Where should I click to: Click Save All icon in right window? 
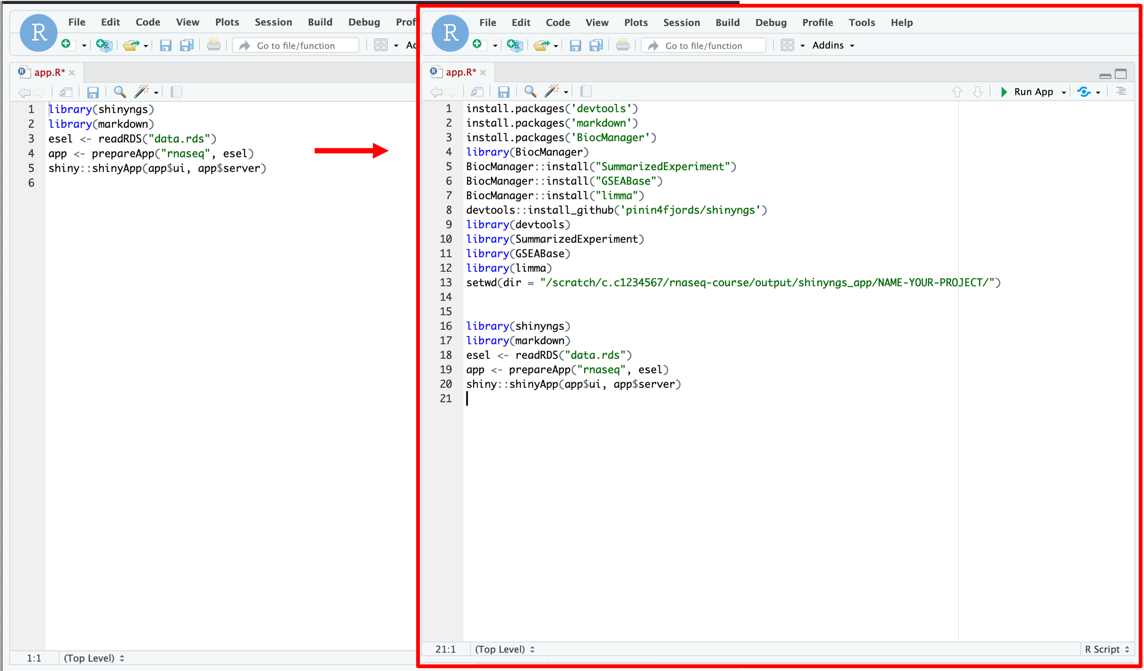(596, 45)
